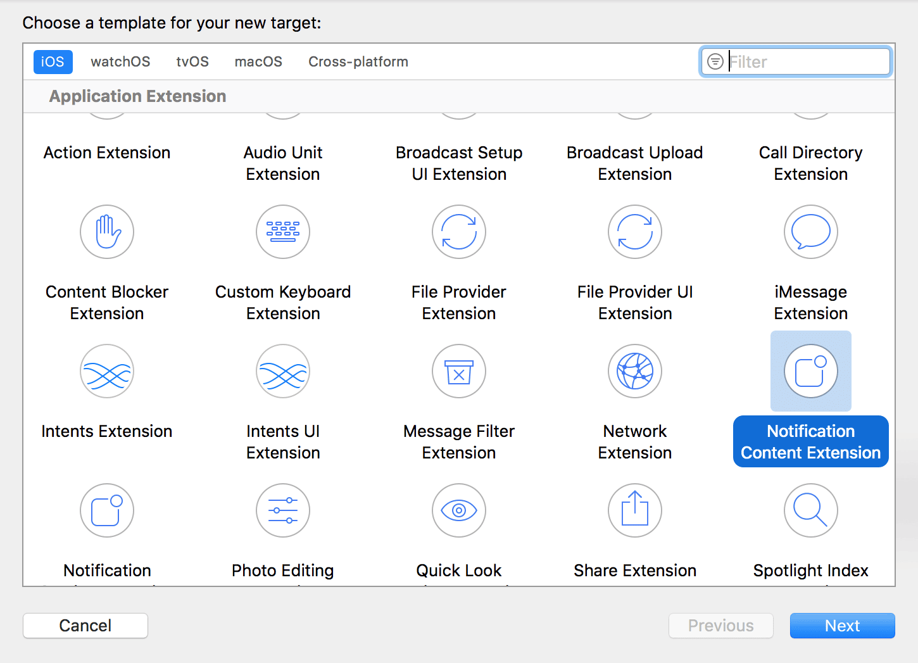
Task: Select the File Provider Extension icon
Action: pos(459,232)
